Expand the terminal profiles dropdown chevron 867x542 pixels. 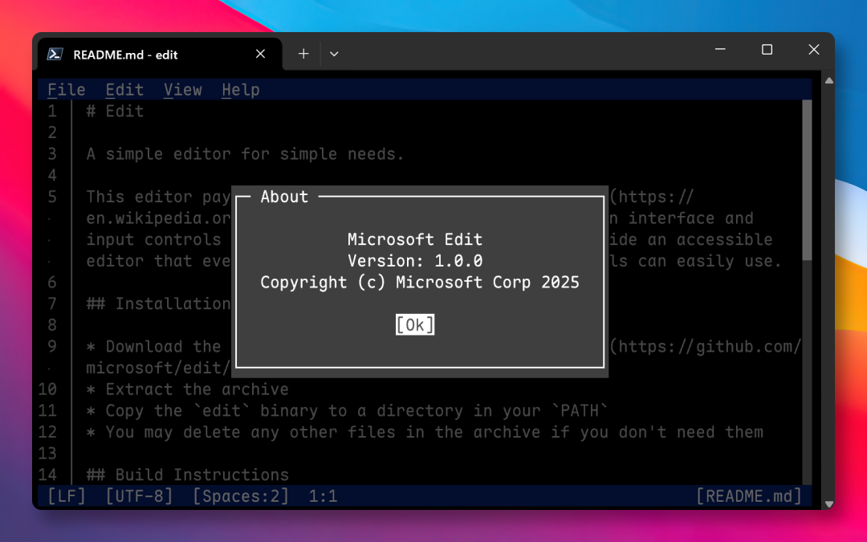(334, 54)
